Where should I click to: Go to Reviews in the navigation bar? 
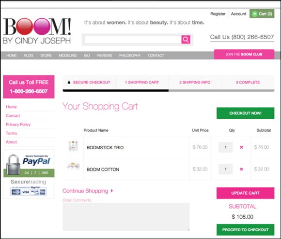[105, 56]
